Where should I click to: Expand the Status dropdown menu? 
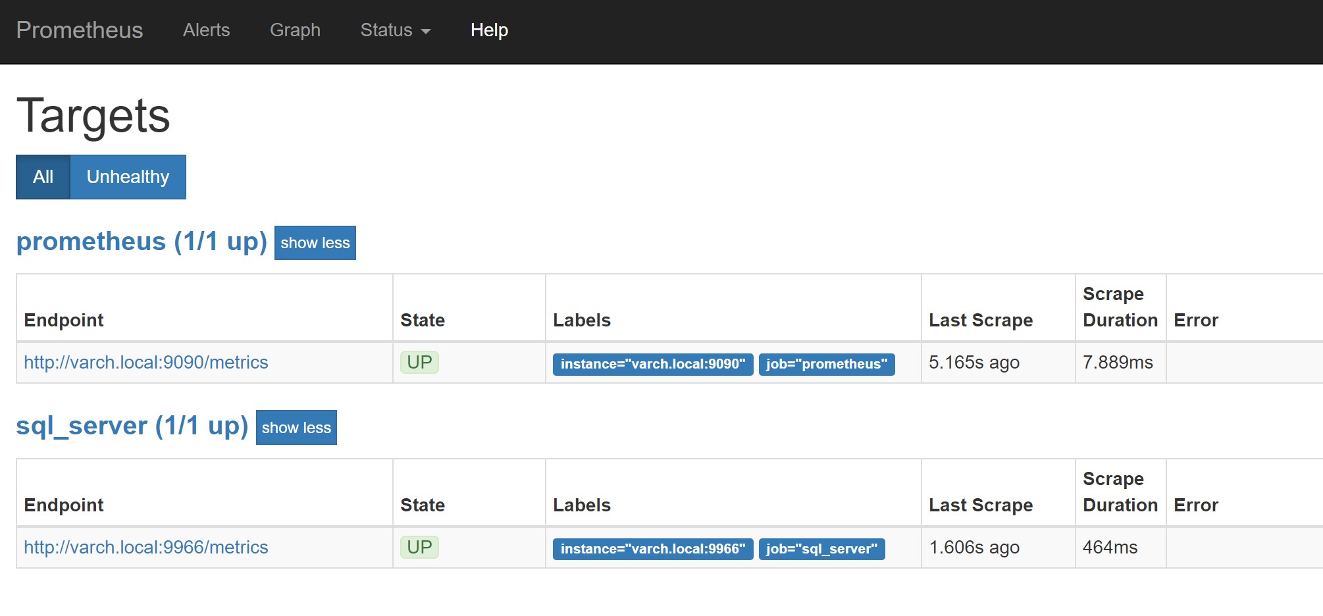click(396, 30)
